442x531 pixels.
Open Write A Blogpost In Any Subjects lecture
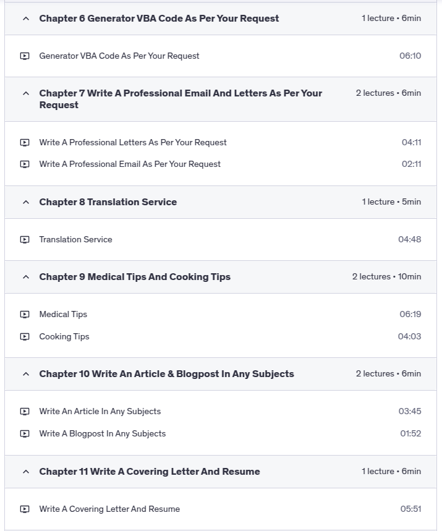[x=103, y=434]
